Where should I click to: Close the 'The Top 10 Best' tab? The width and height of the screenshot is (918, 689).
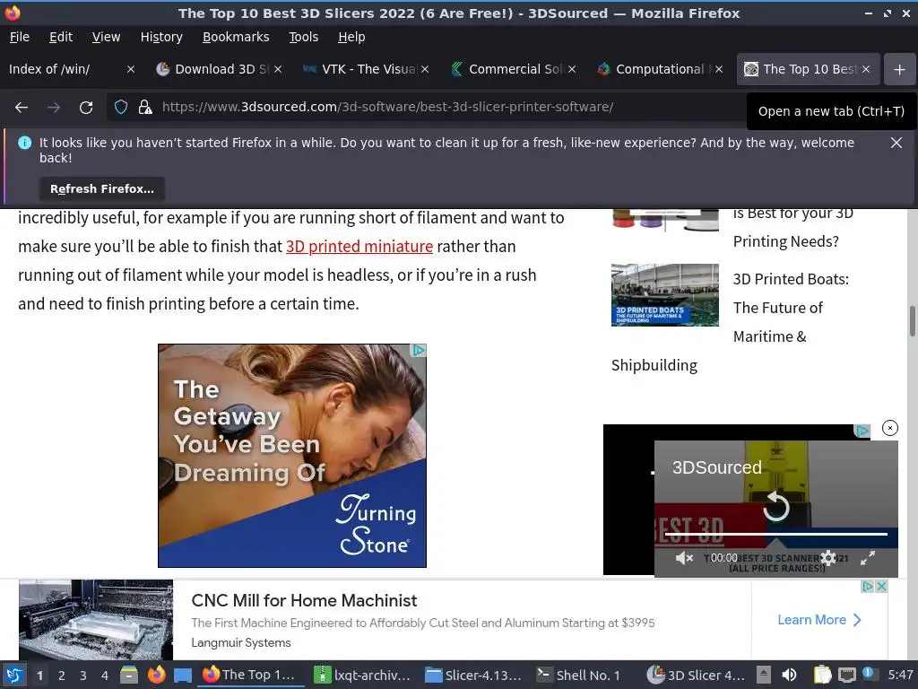pos(866,69)
